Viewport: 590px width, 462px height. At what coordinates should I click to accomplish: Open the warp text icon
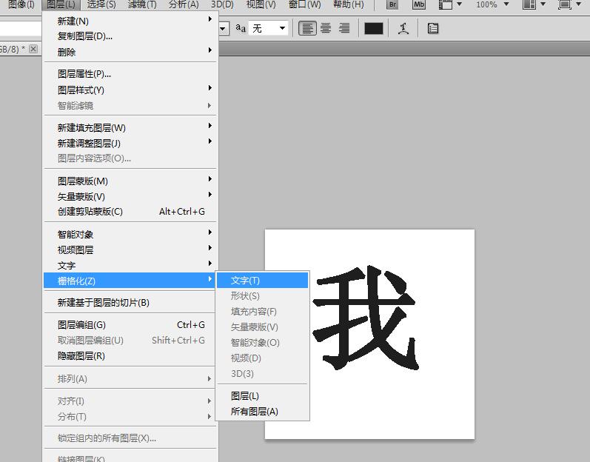(x=403, y=29)
